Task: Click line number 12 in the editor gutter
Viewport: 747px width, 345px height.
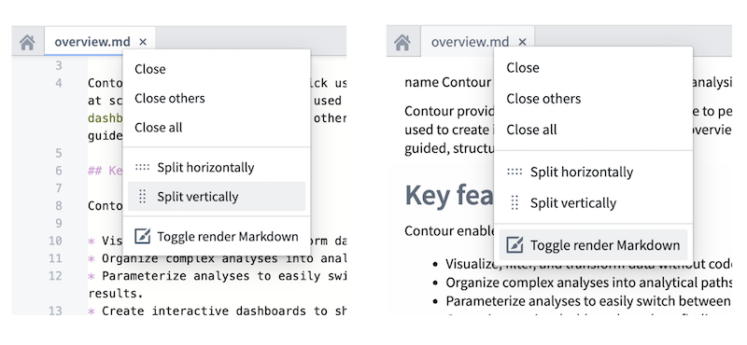Action: pyautogui.click(x=55, y=276)
